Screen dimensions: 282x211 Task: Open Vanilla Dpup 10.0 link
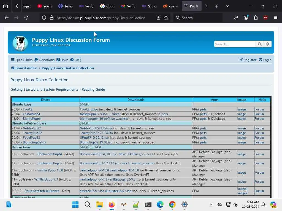tap(50, 170)
